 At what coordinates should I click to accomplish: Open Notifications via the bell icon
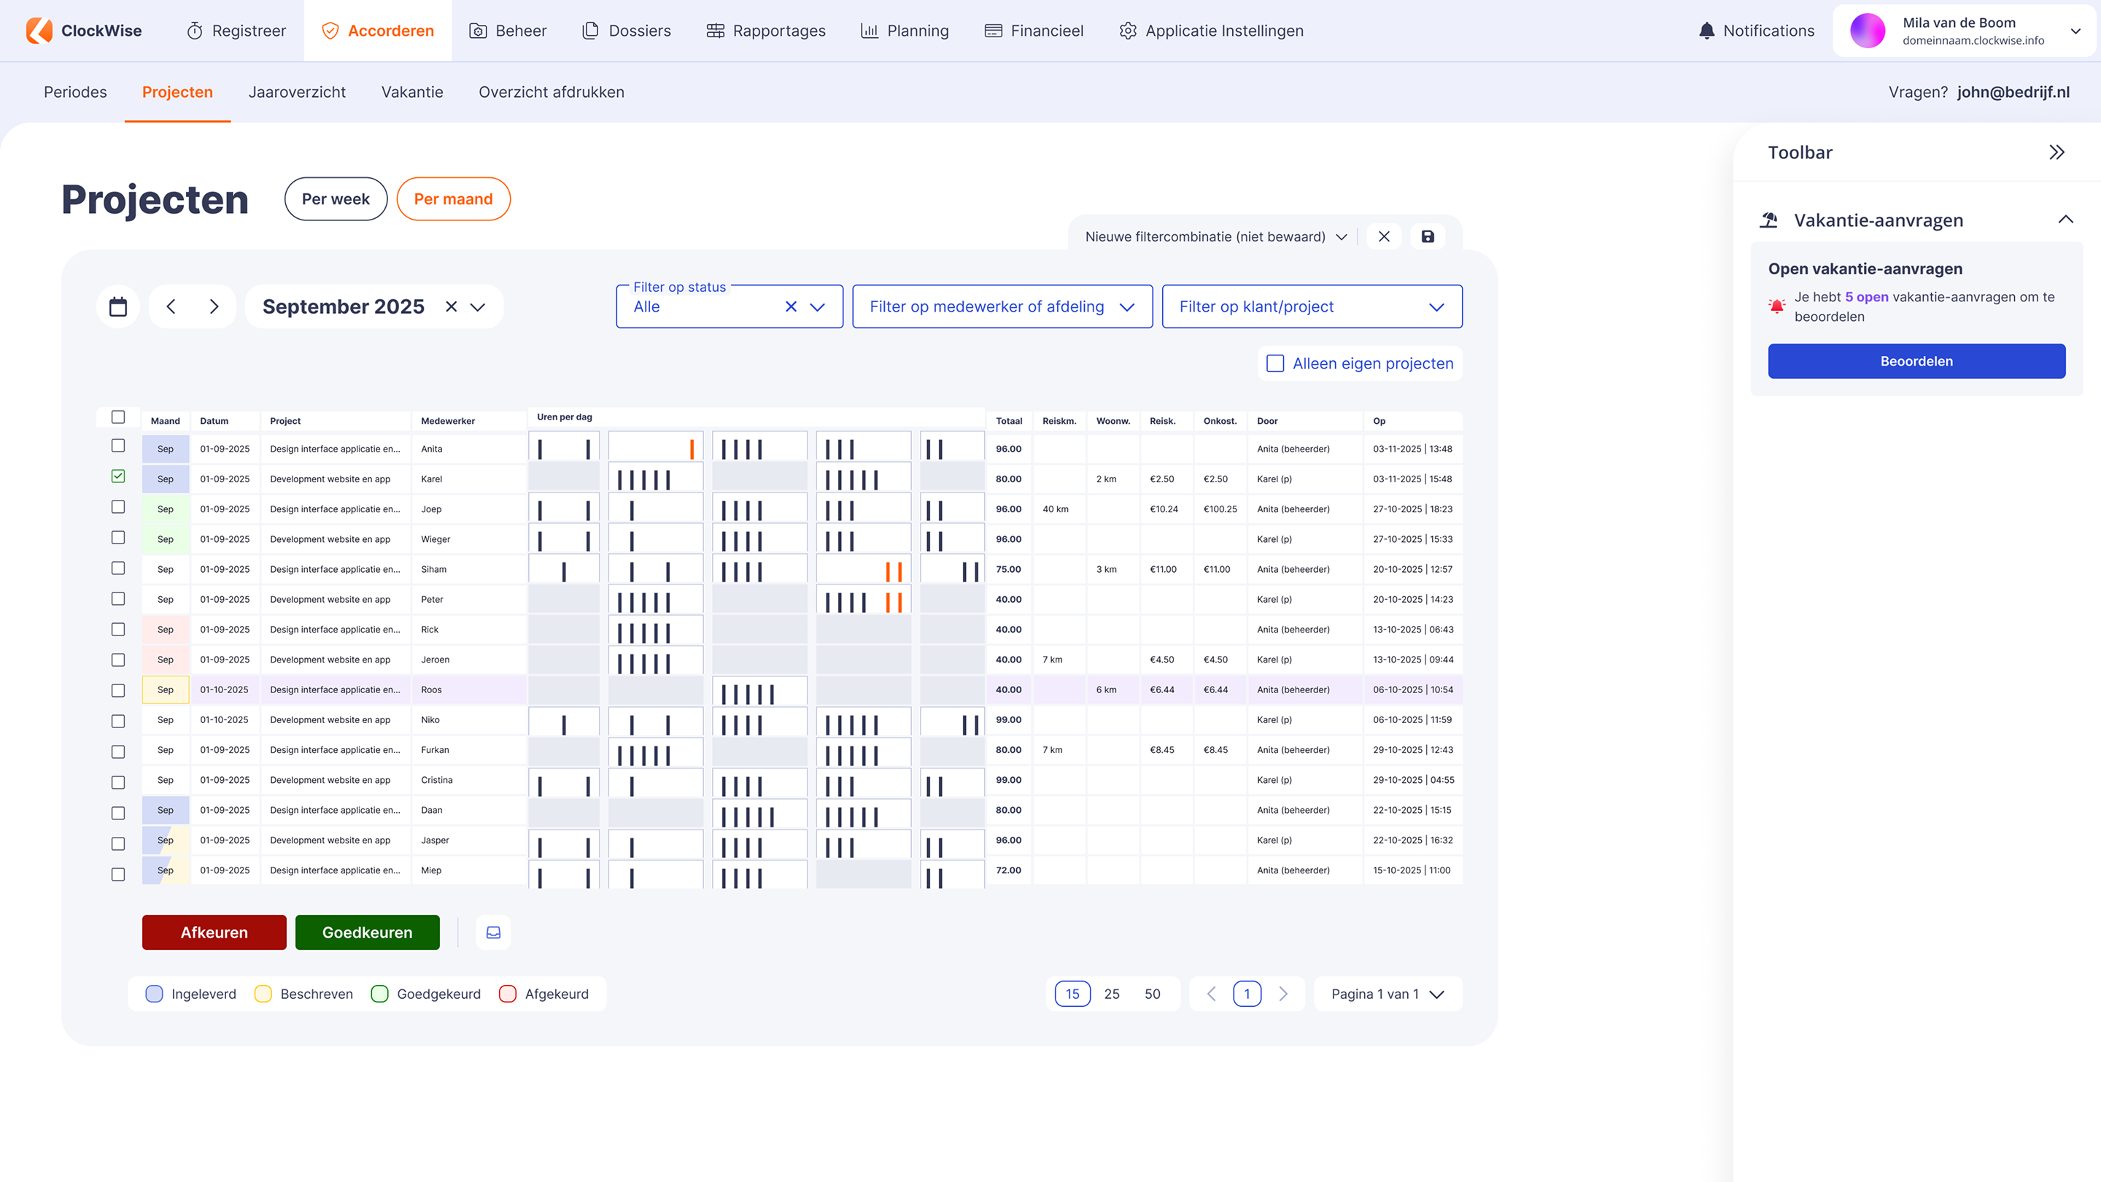1706,31
